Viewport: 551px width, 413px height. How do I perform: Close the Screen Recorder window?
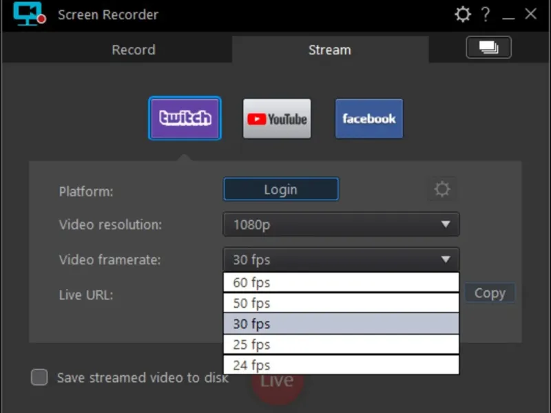(530, 14)
